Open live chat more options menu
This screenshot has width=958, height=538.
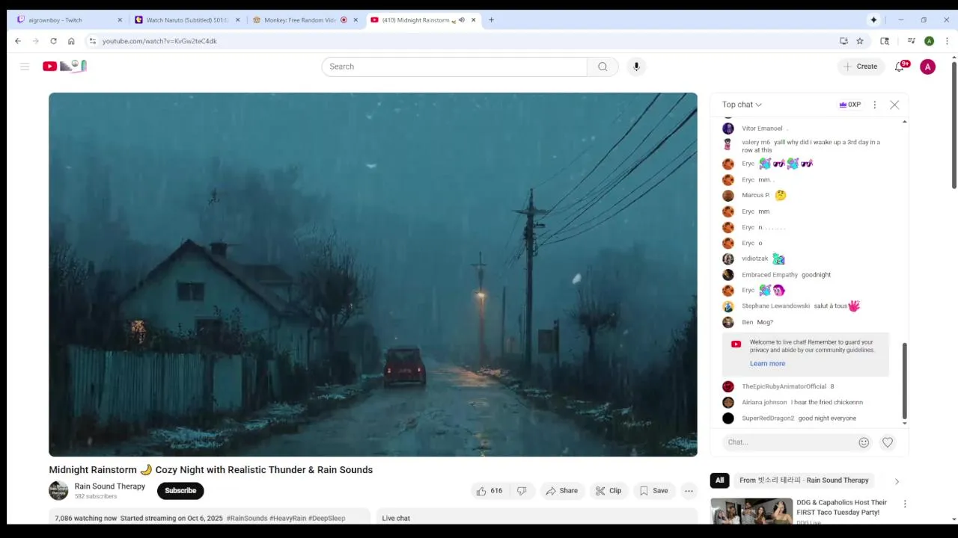(874, 105)
